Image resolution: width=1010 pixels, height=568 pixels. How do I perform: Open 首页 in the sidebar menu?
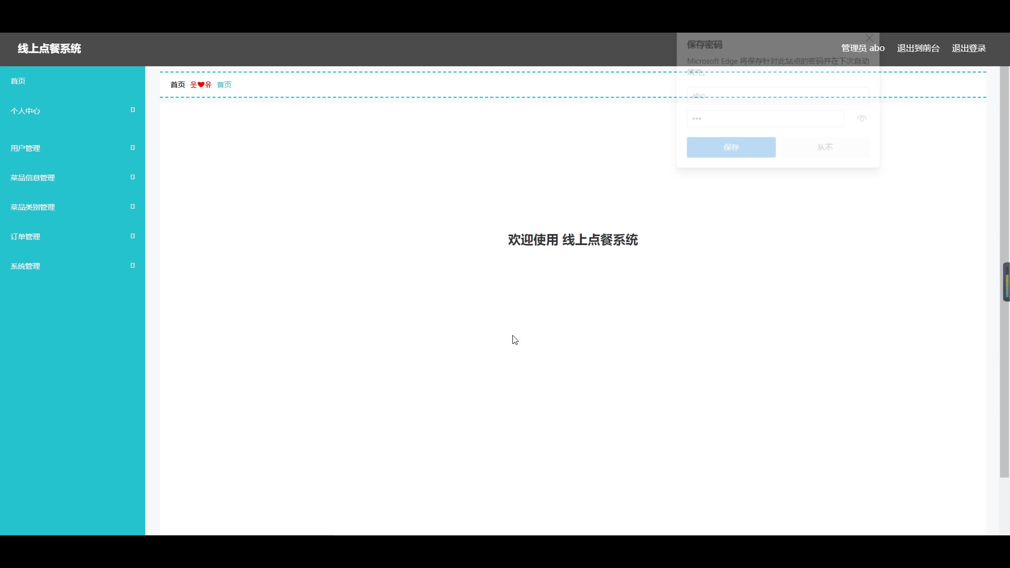pos(18,81)
